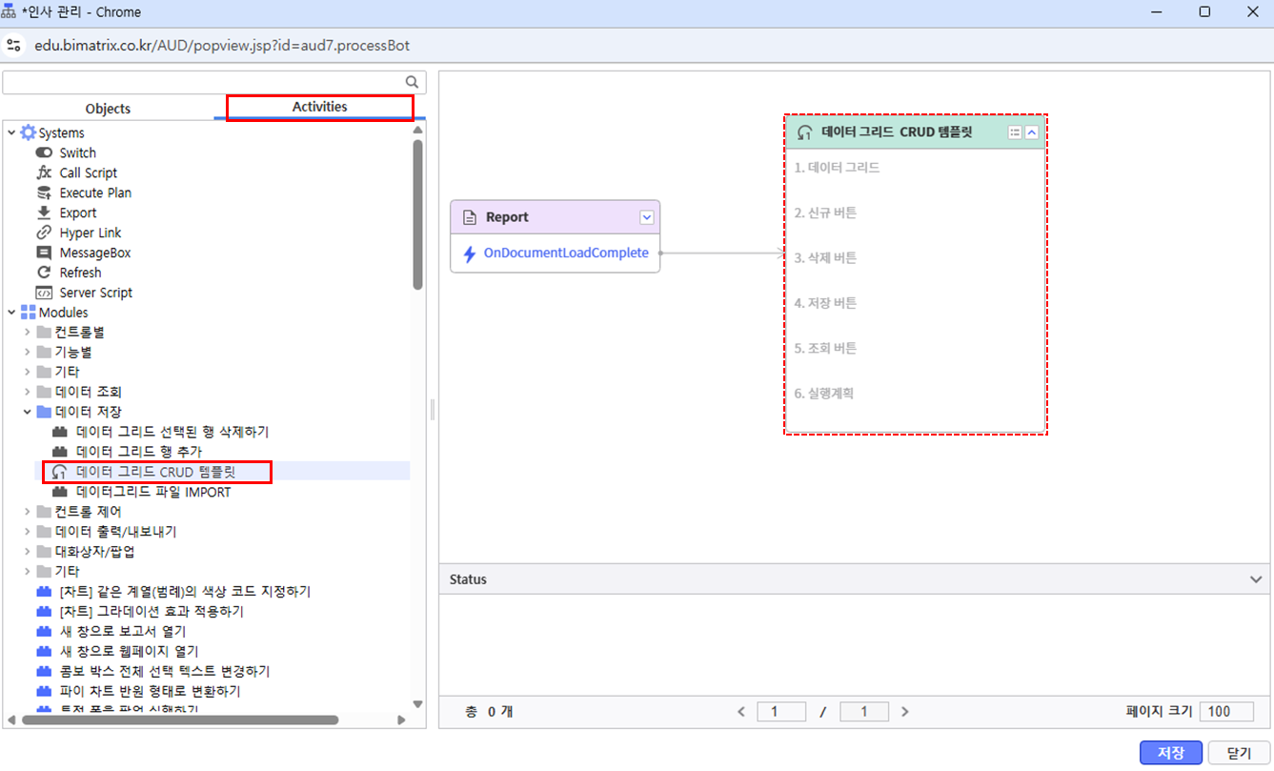Click the search magnifier icon

[412, 83]
